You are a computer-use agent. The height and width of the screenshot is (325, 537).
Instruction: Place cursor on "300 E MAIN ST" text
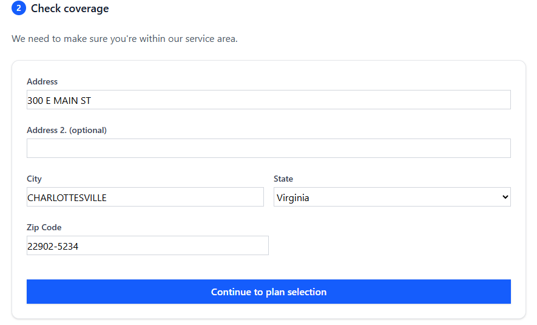[x=59, y=101]
